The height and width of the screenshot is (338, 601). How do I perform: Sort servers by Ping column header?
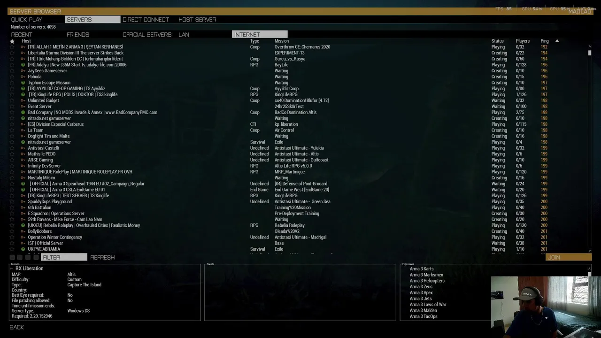point(545,41)
